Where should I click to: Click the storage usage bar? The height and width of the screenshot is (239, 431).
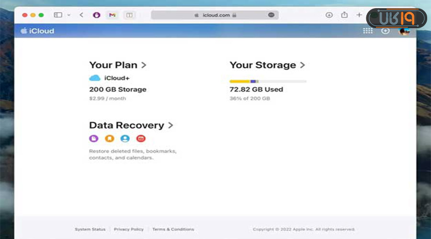coord(268,81)
